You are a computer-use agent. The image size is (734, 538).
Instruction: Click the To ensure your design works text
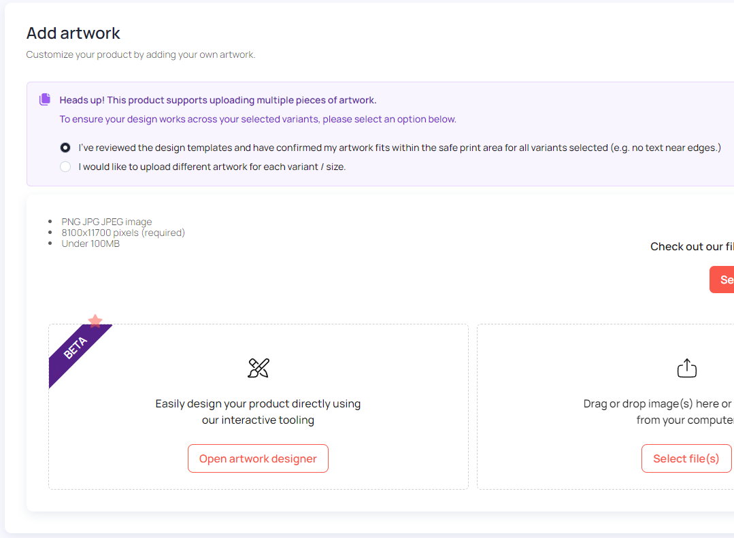258,120
